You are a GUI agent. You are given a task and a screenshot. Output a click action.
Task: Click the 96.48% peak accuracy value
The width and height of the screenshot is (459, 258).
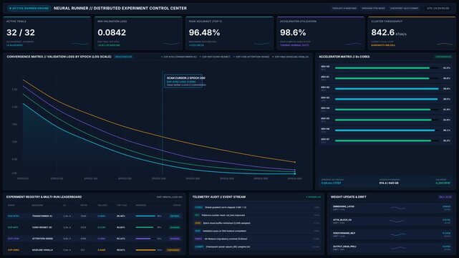[204, 32]
